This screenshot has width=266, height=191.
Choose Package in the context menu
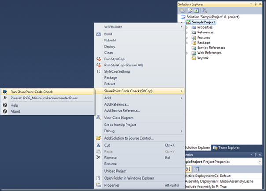pos(111,77)
